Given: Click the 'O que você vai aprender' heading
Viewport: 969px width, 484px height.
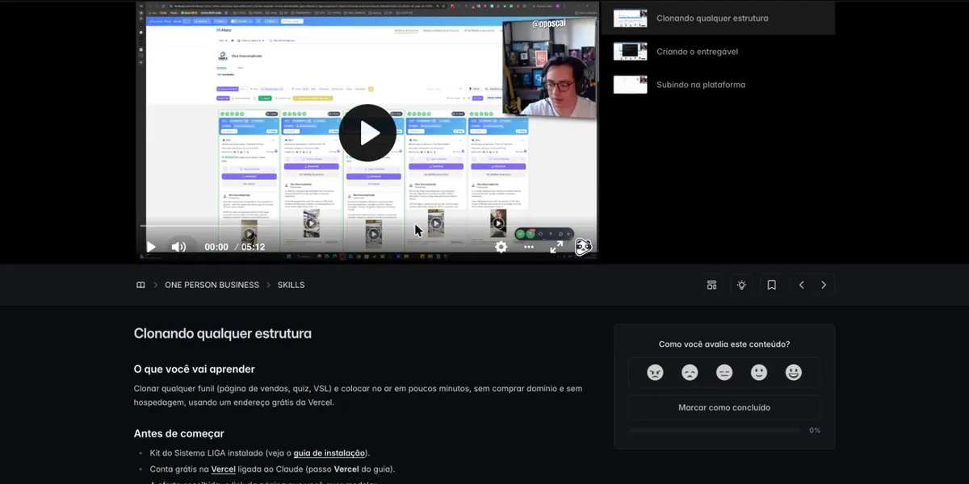Looking at the screenshot, I should (195, 369).
